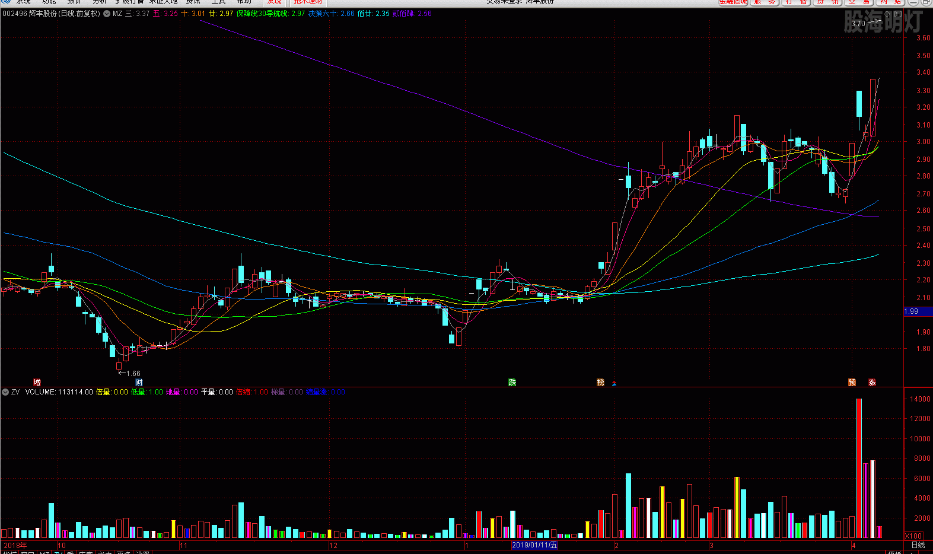
Task: Click the highlighted 2019/01/11 date label
Action: 534,545
